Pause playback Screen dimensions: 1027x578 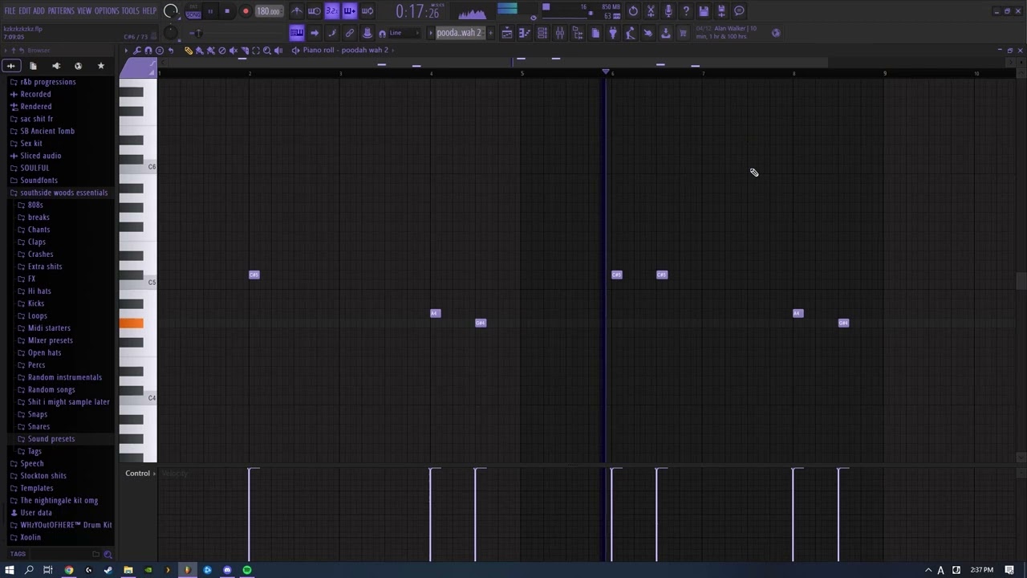tap(210, 11)
